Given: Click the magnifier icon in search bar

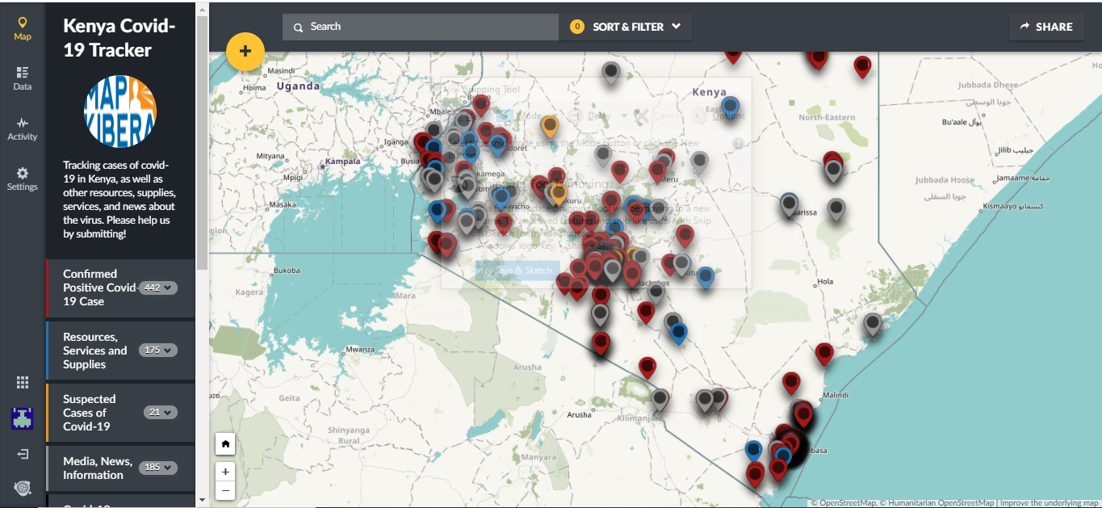Looking at the screenshot, I should click(x=298, y=27).
